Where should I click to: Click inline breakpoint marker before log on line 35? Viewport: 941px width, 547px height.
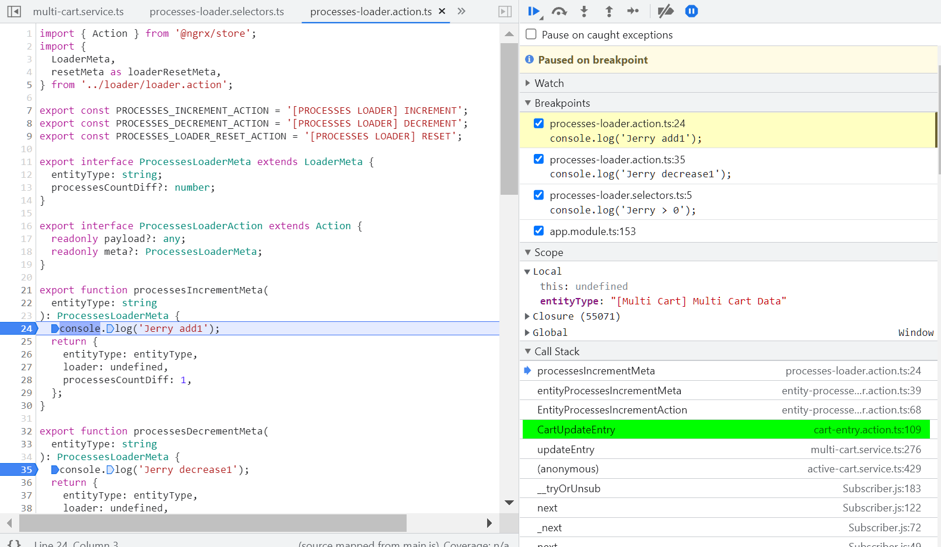coord(110,470)
